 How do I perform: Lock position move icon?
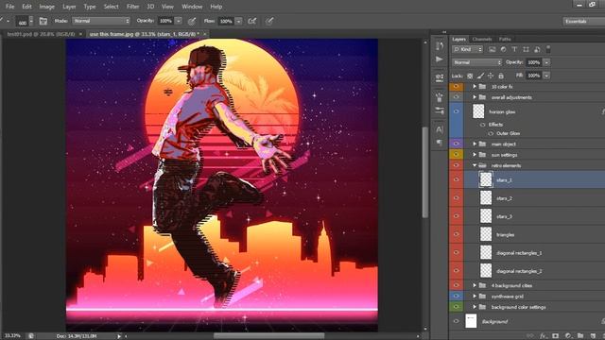491,76
